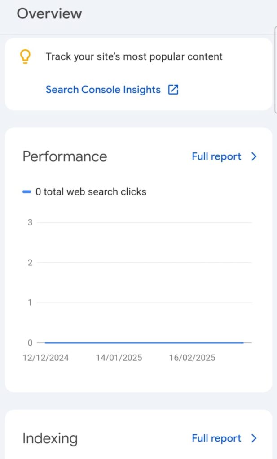This screenshot has width=277, height=459.
Task: Click the chevron arrow next to Performance Full report
Action: click(254, 156)
